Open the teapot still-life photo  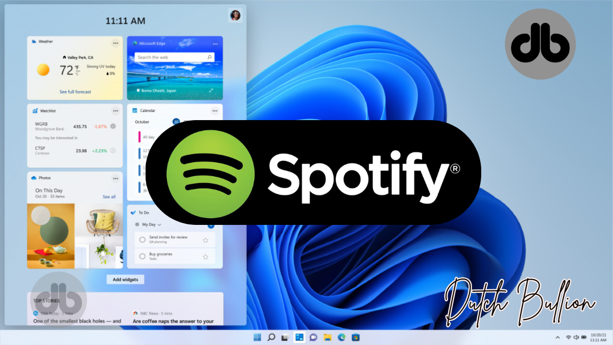click(x=51, y=236)
